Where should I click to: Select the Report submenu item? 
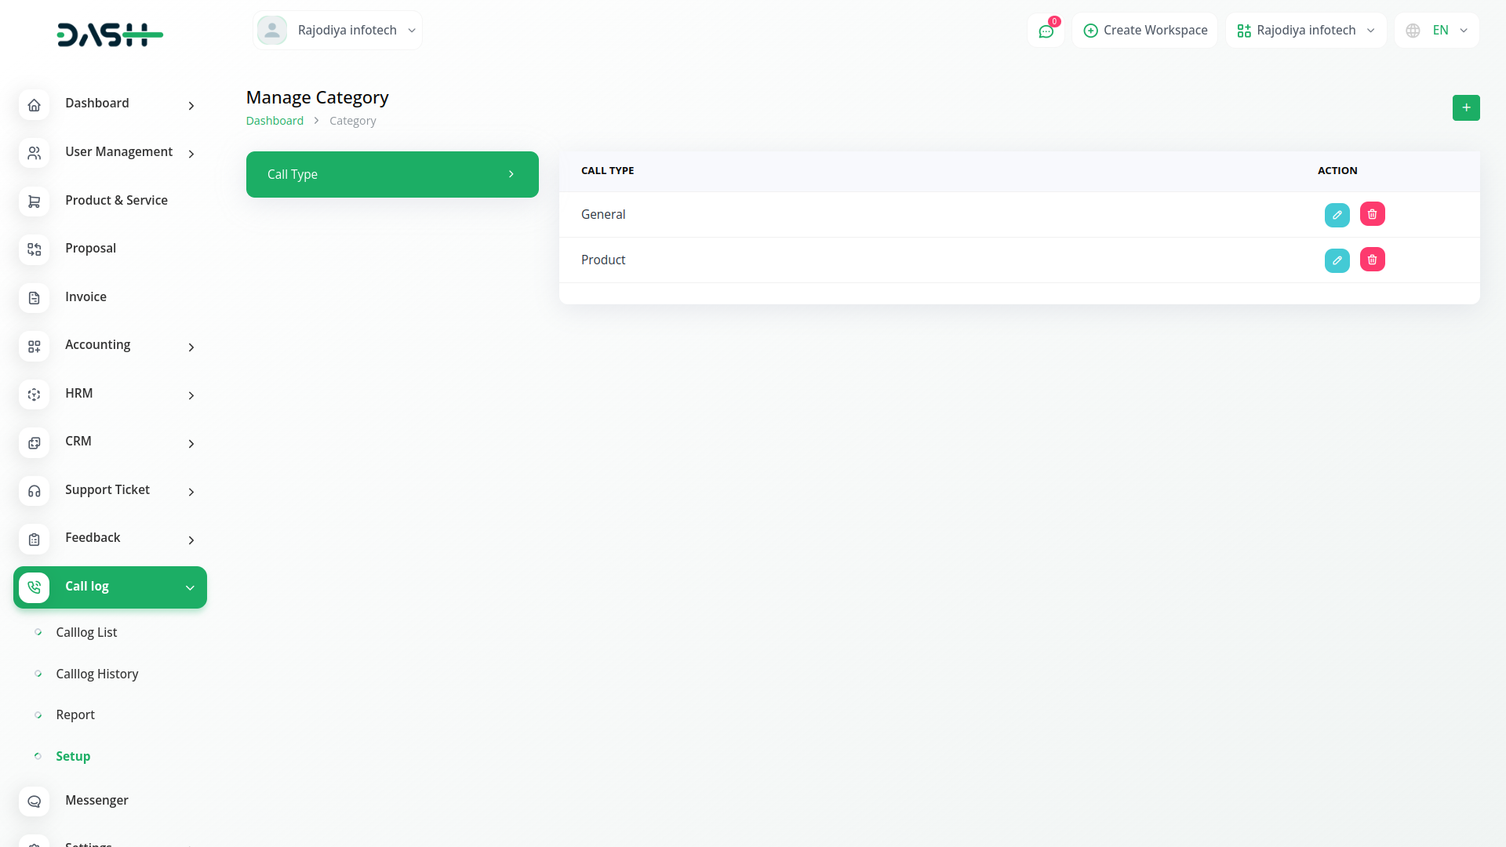[x=75, y=714]
